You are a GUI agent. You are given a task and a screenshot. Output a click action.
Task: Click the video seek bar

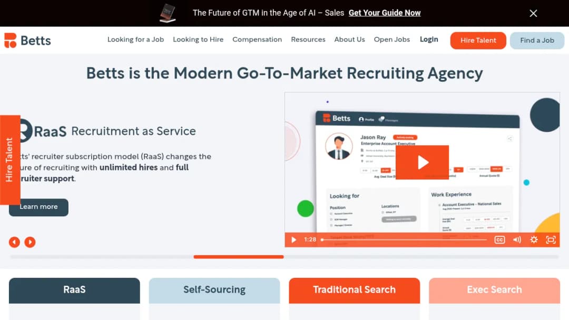pyautogui.click(x=404, y=239)
